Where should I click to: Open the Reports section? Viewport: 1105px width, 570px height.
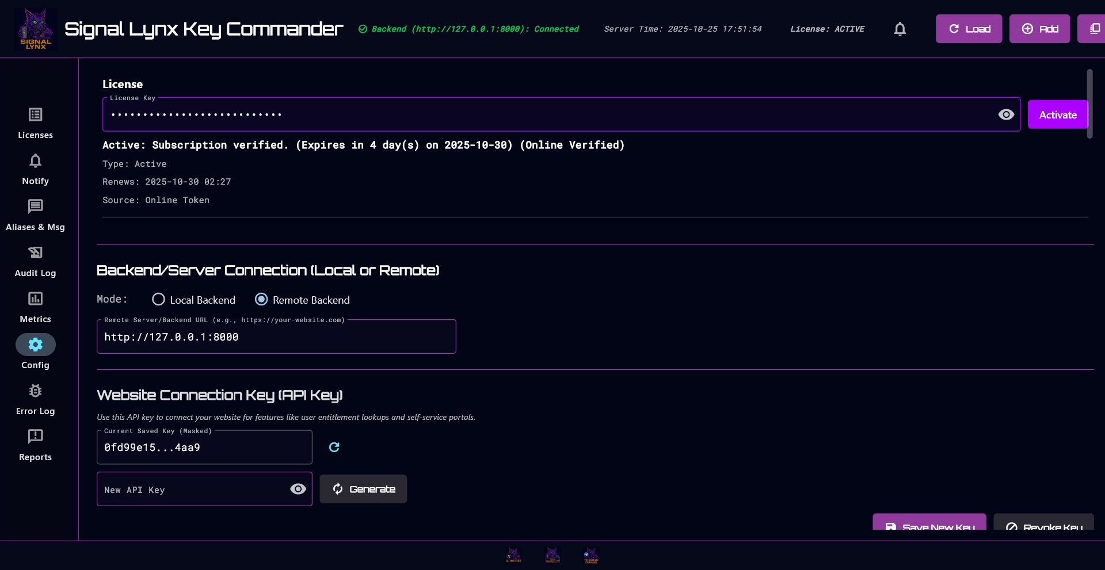pyautogui.click(x=35, y=444)
